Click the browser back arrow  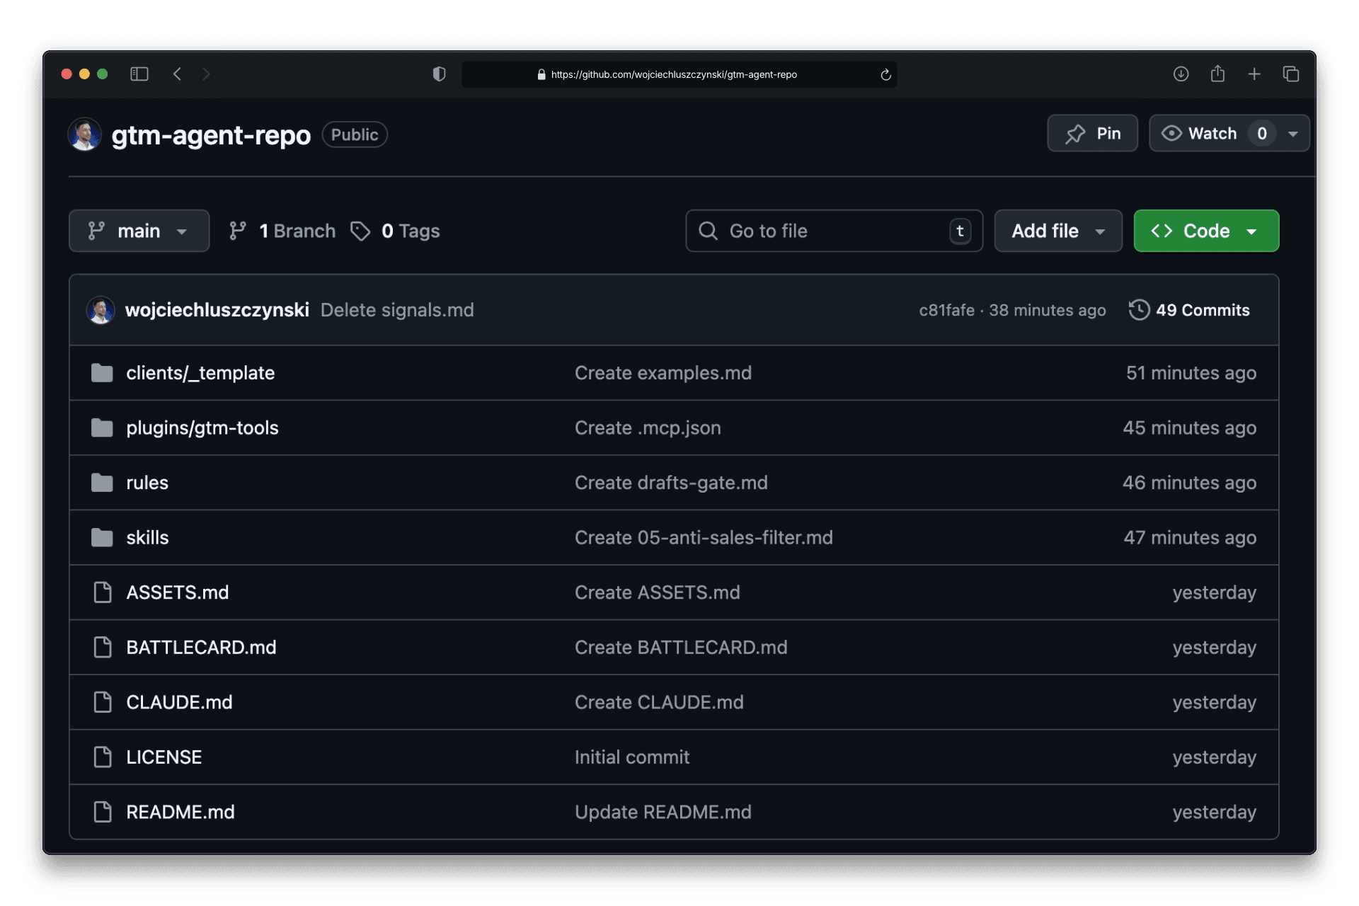(178, 74)
